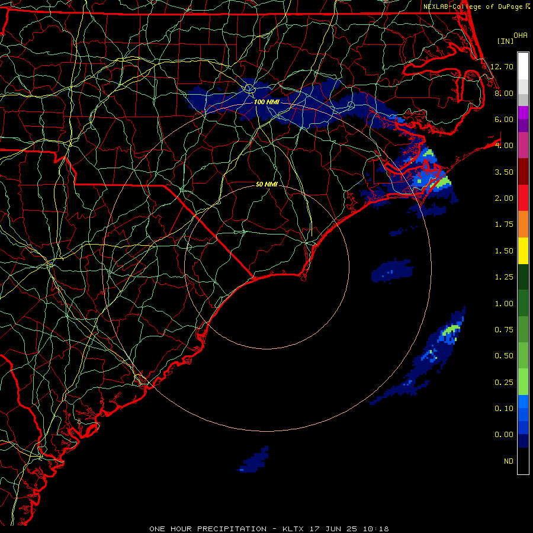533x533 pixels.
Task: Pick the light blue swatch near 0.10
Action: click(x=523, y=402)
